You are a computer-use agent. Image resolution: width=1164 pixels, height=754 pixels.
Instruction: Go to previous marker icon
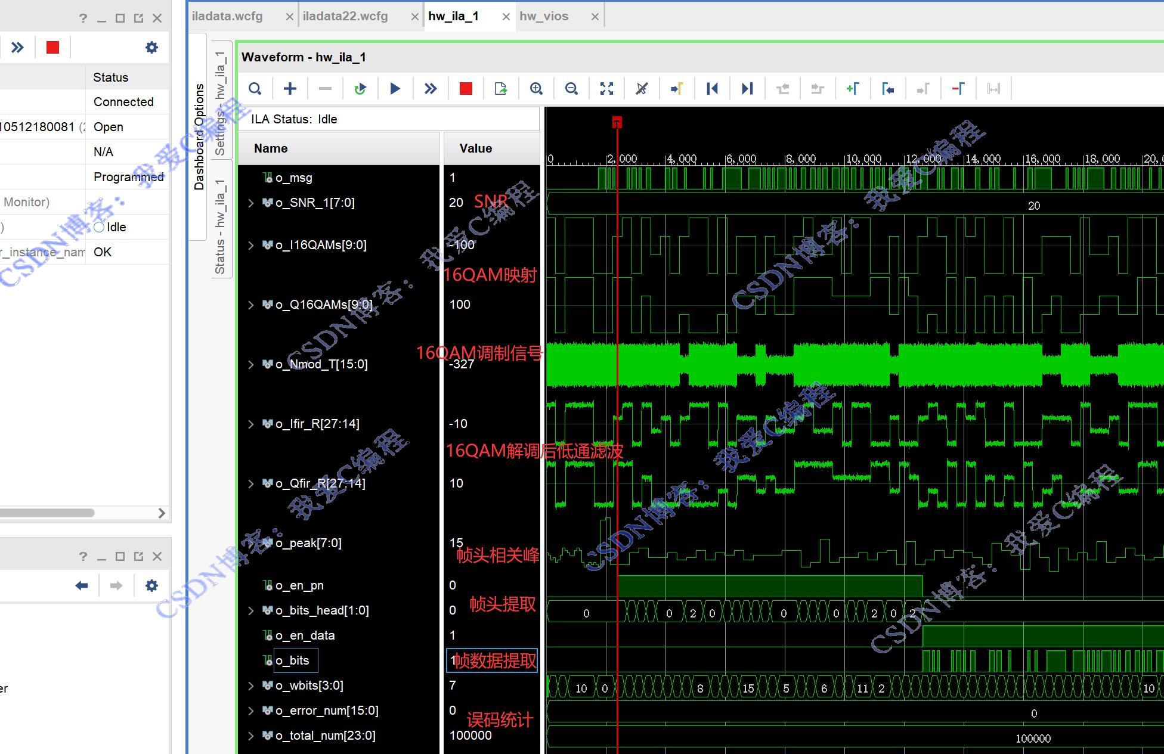point(888,89)
